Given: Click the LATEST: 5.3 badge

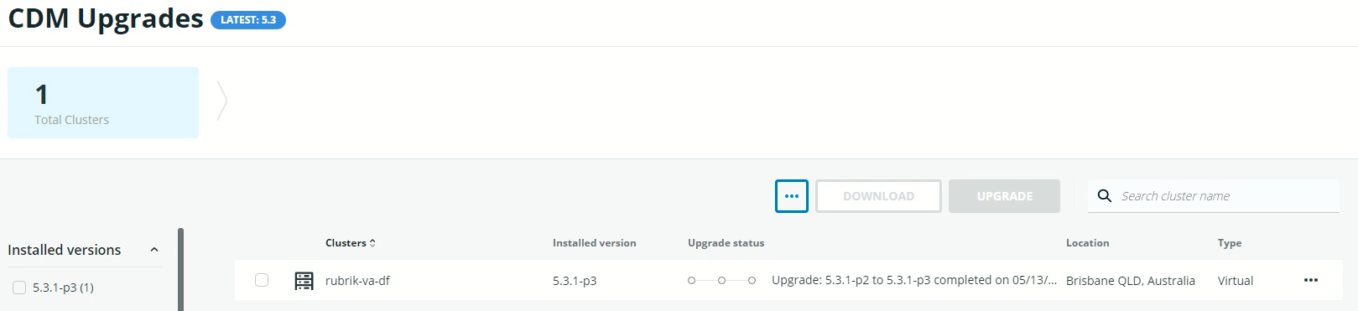Looking at the screenshot, I should coord(248,20).
